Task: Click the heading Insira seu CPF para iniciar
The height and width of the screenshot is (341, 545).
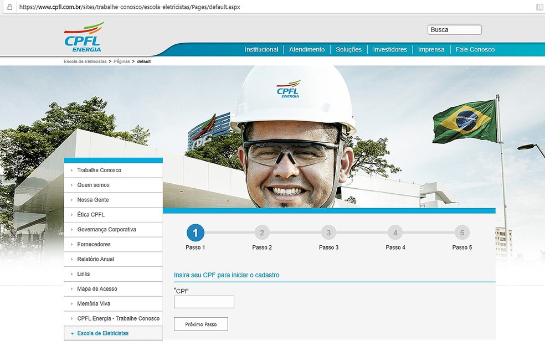Action: [227, 275]
